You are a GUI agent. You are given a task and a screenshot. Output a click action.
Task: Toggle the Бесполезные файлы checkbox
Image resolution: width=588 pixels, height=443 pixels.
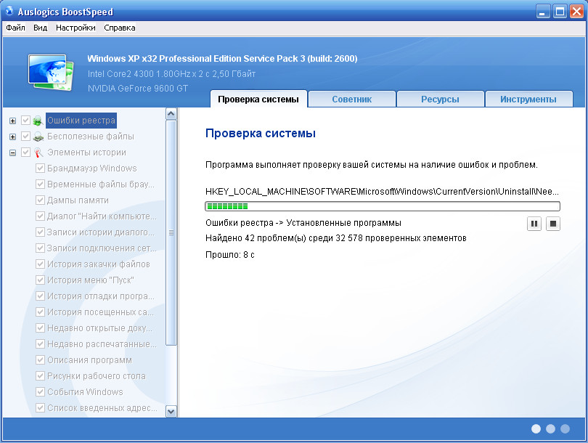[x=25, y=137]
